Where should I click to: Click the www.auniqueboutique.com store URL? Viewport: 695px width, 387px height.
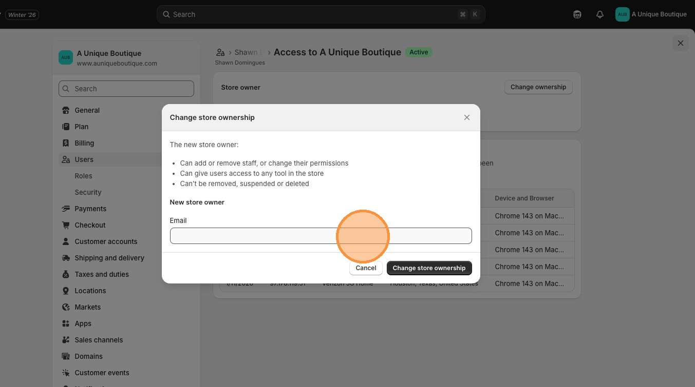[x=117, y=64]
